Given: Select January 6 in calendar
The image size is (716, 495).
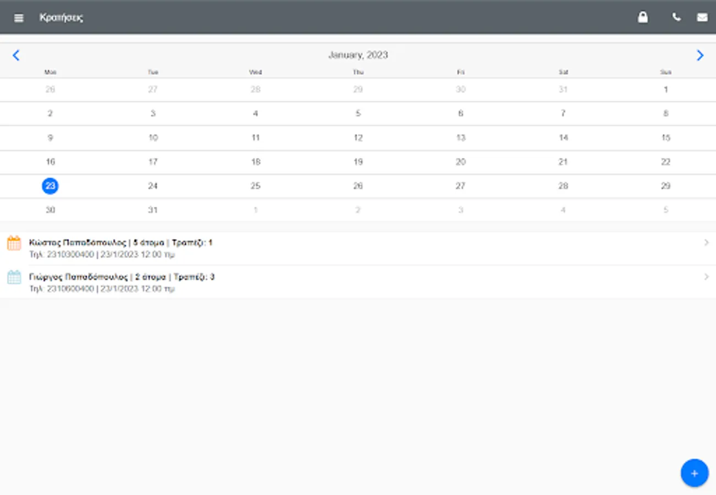Looking at the screenshot, I should tap(461, 114).
